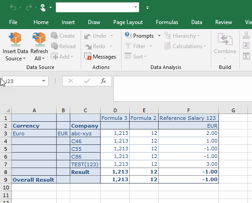
Task: Click the Sigma icon at ribbon edge
Action: (x=246, y=56)
